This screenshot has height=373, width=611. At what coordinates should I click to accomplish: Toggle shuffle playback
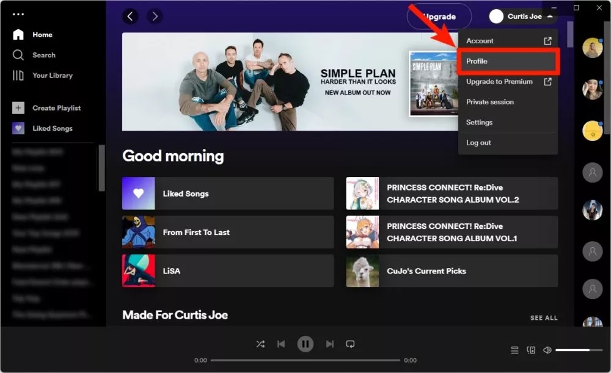[x=260, y=344]
